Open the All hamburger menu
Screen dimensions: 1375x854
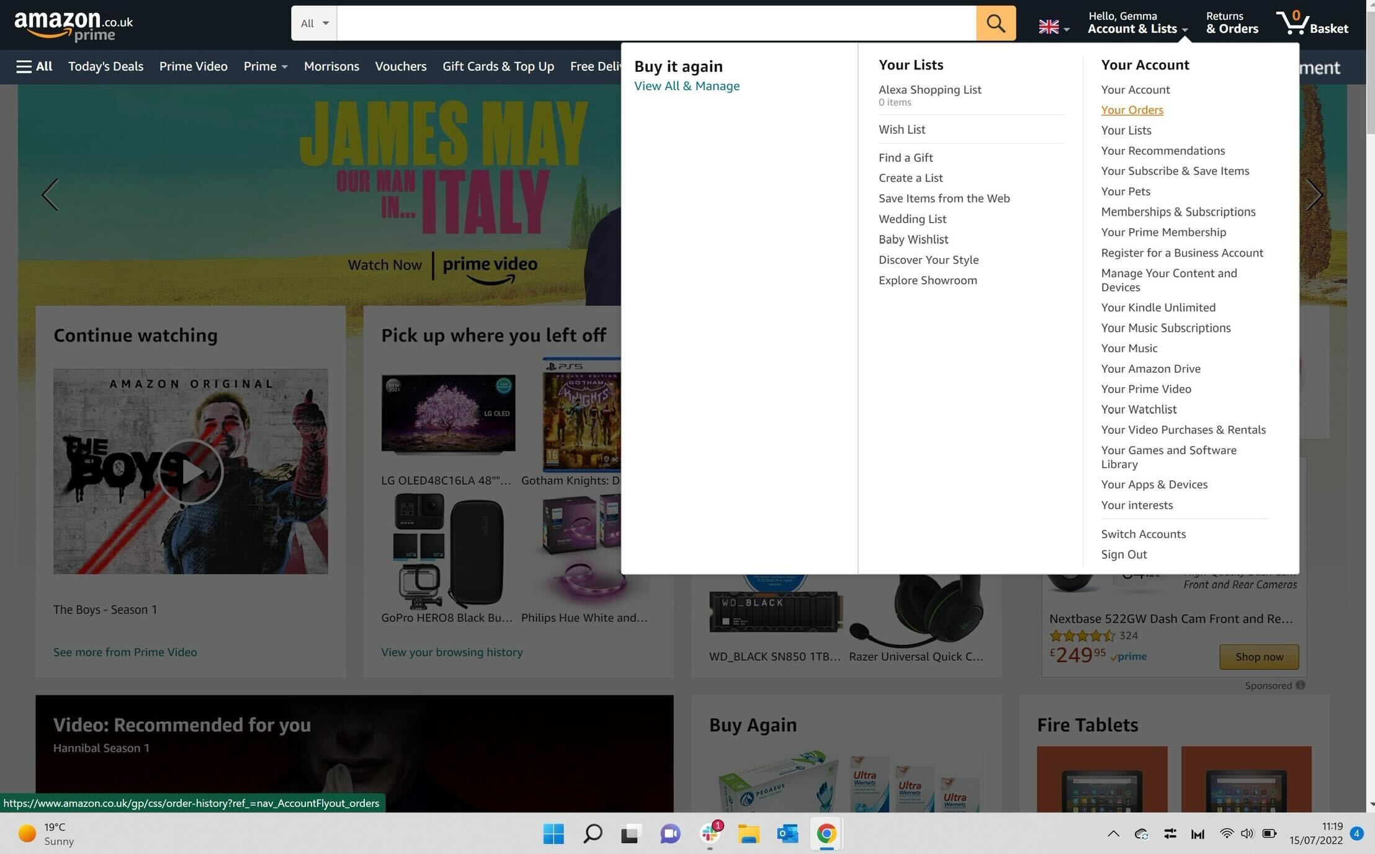point(34,66)
